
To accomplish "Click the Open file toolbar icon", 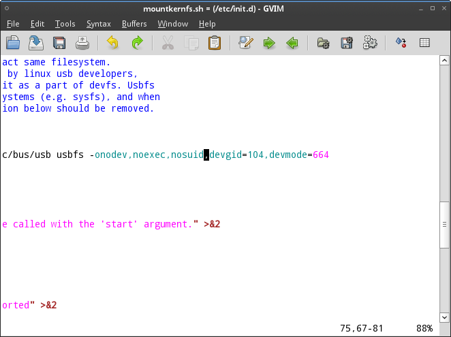I will pyautogui.click(x=13, y=43).
